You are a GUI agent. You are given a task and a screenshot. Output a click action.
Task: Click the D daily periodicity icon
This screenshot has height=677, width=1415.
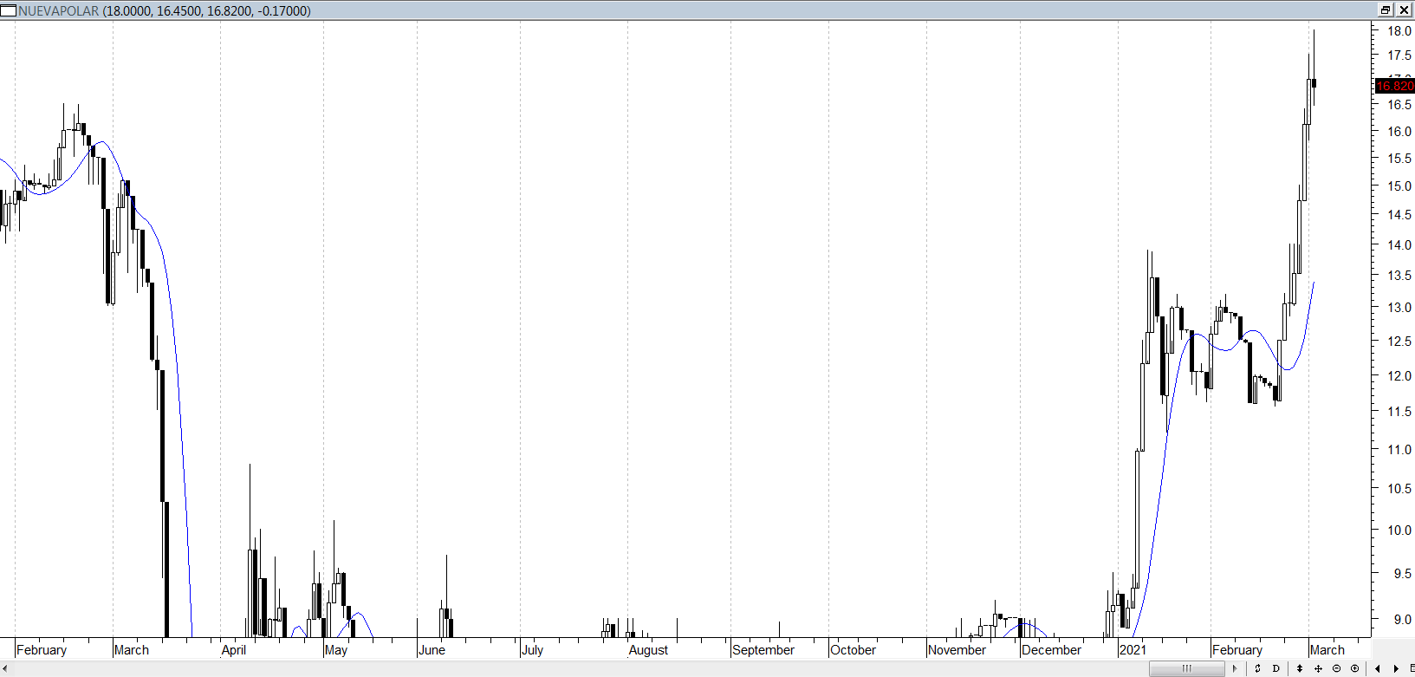tap(1275, 668)
